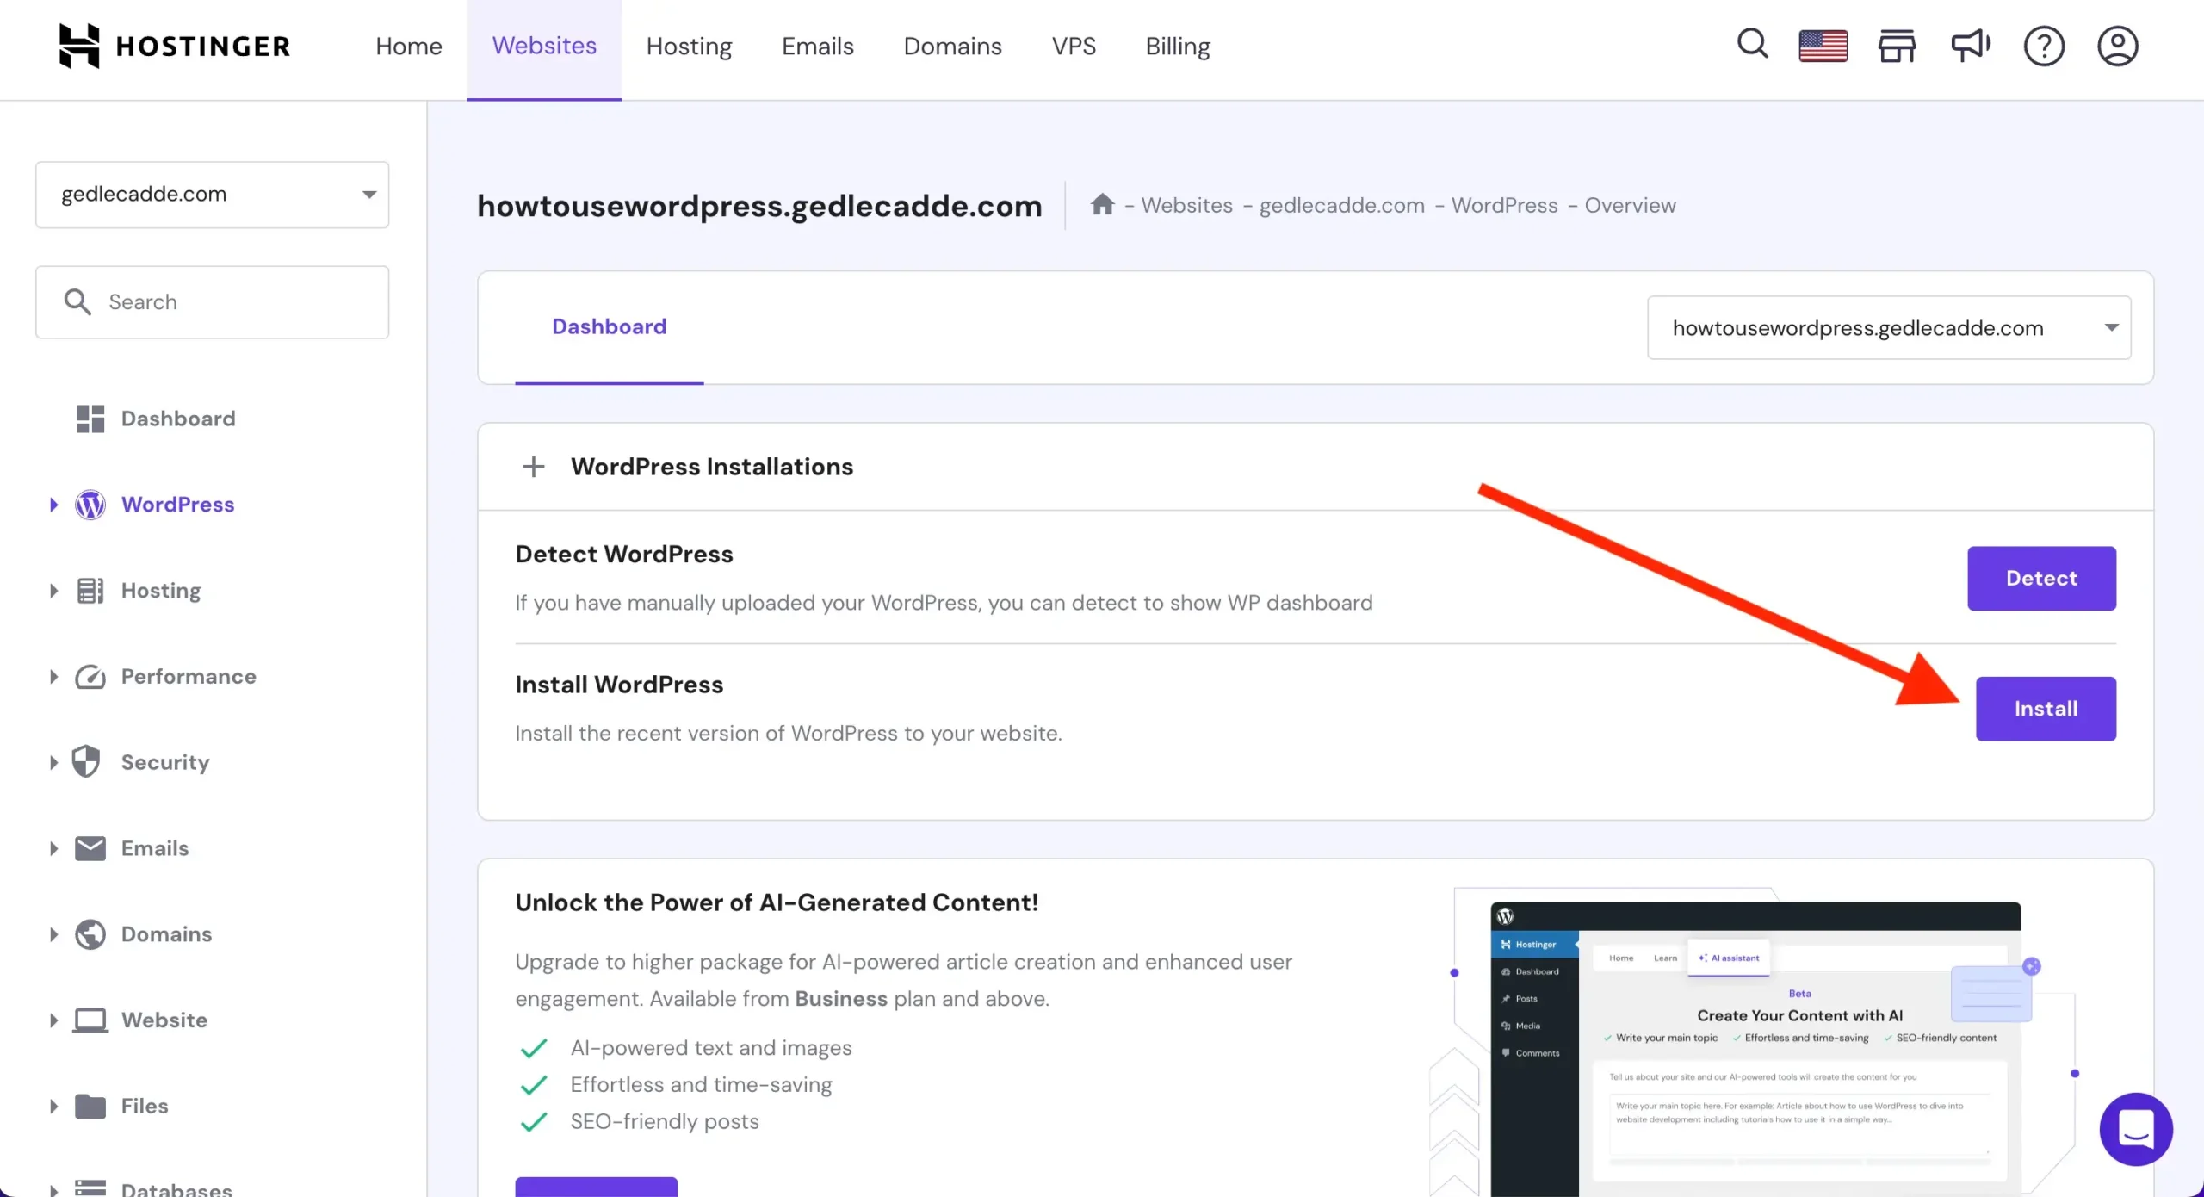This screenshot has width=2204, height=1197.
Task: Open Emails in top navigation
Action: [817, 46]
